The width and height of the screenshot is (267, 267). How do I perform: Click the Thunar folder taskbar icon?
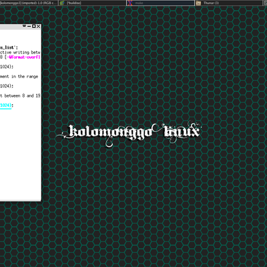tap(198, 3)
